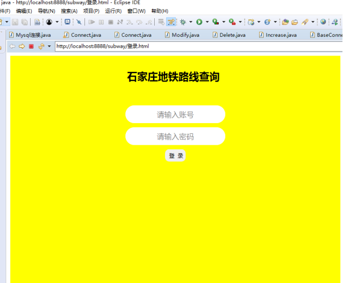Open the 导航(N) menu
The width and height of the screenshot is (343, 283).
[x=46, y=11]
